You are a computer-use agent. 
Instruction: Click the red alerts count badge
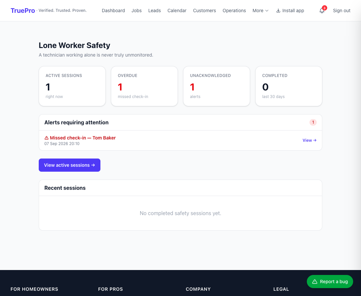click(x=313, y=122)
